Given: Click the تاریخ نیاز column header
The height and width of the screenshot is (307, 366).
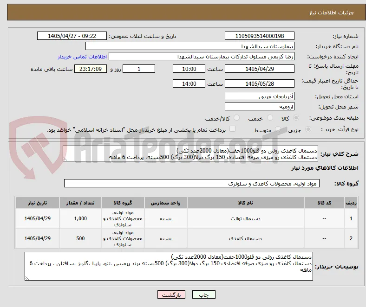Looking at the screenshot, I should pyautogui.click(x=37, y=203).
